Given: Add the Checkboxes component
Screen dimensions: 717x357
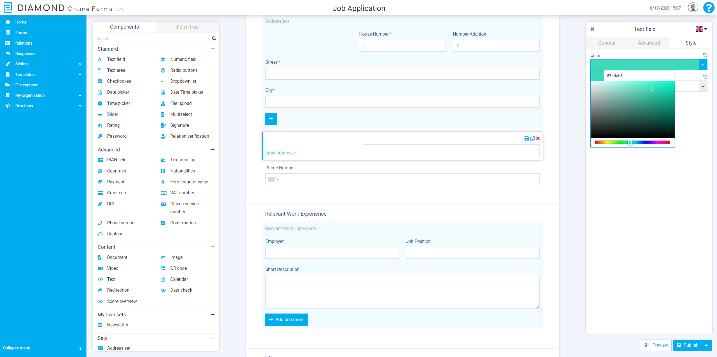Looking at the screenshot, I should [x=119, y=81].
